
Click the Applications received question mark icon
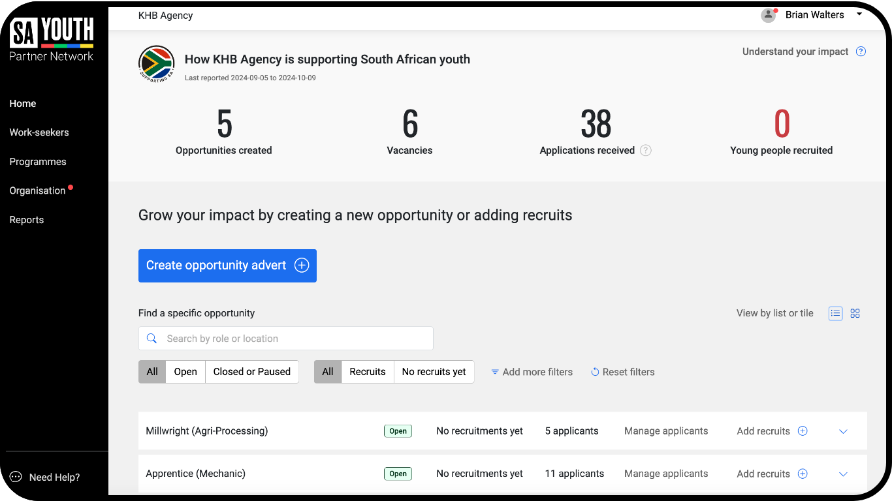(646, 151)
